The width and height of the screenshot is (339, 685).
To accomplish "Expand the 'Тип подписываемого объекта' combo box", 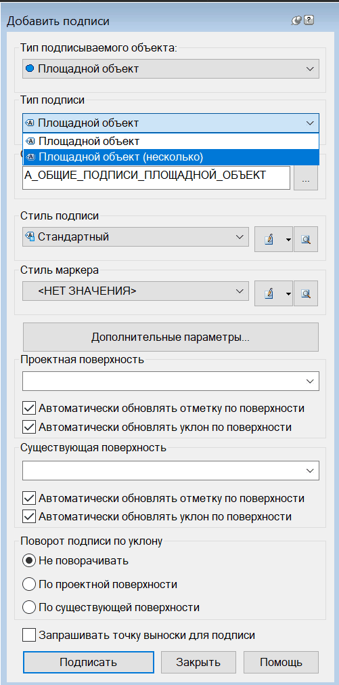I will click(171, 69).
